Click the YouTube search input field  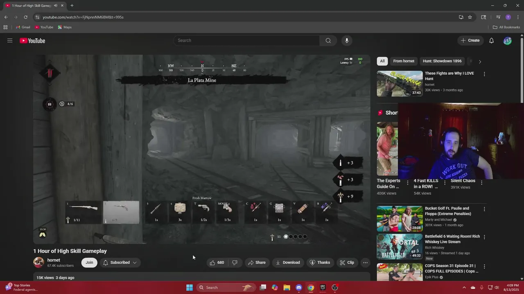click(x=247, y=40)
